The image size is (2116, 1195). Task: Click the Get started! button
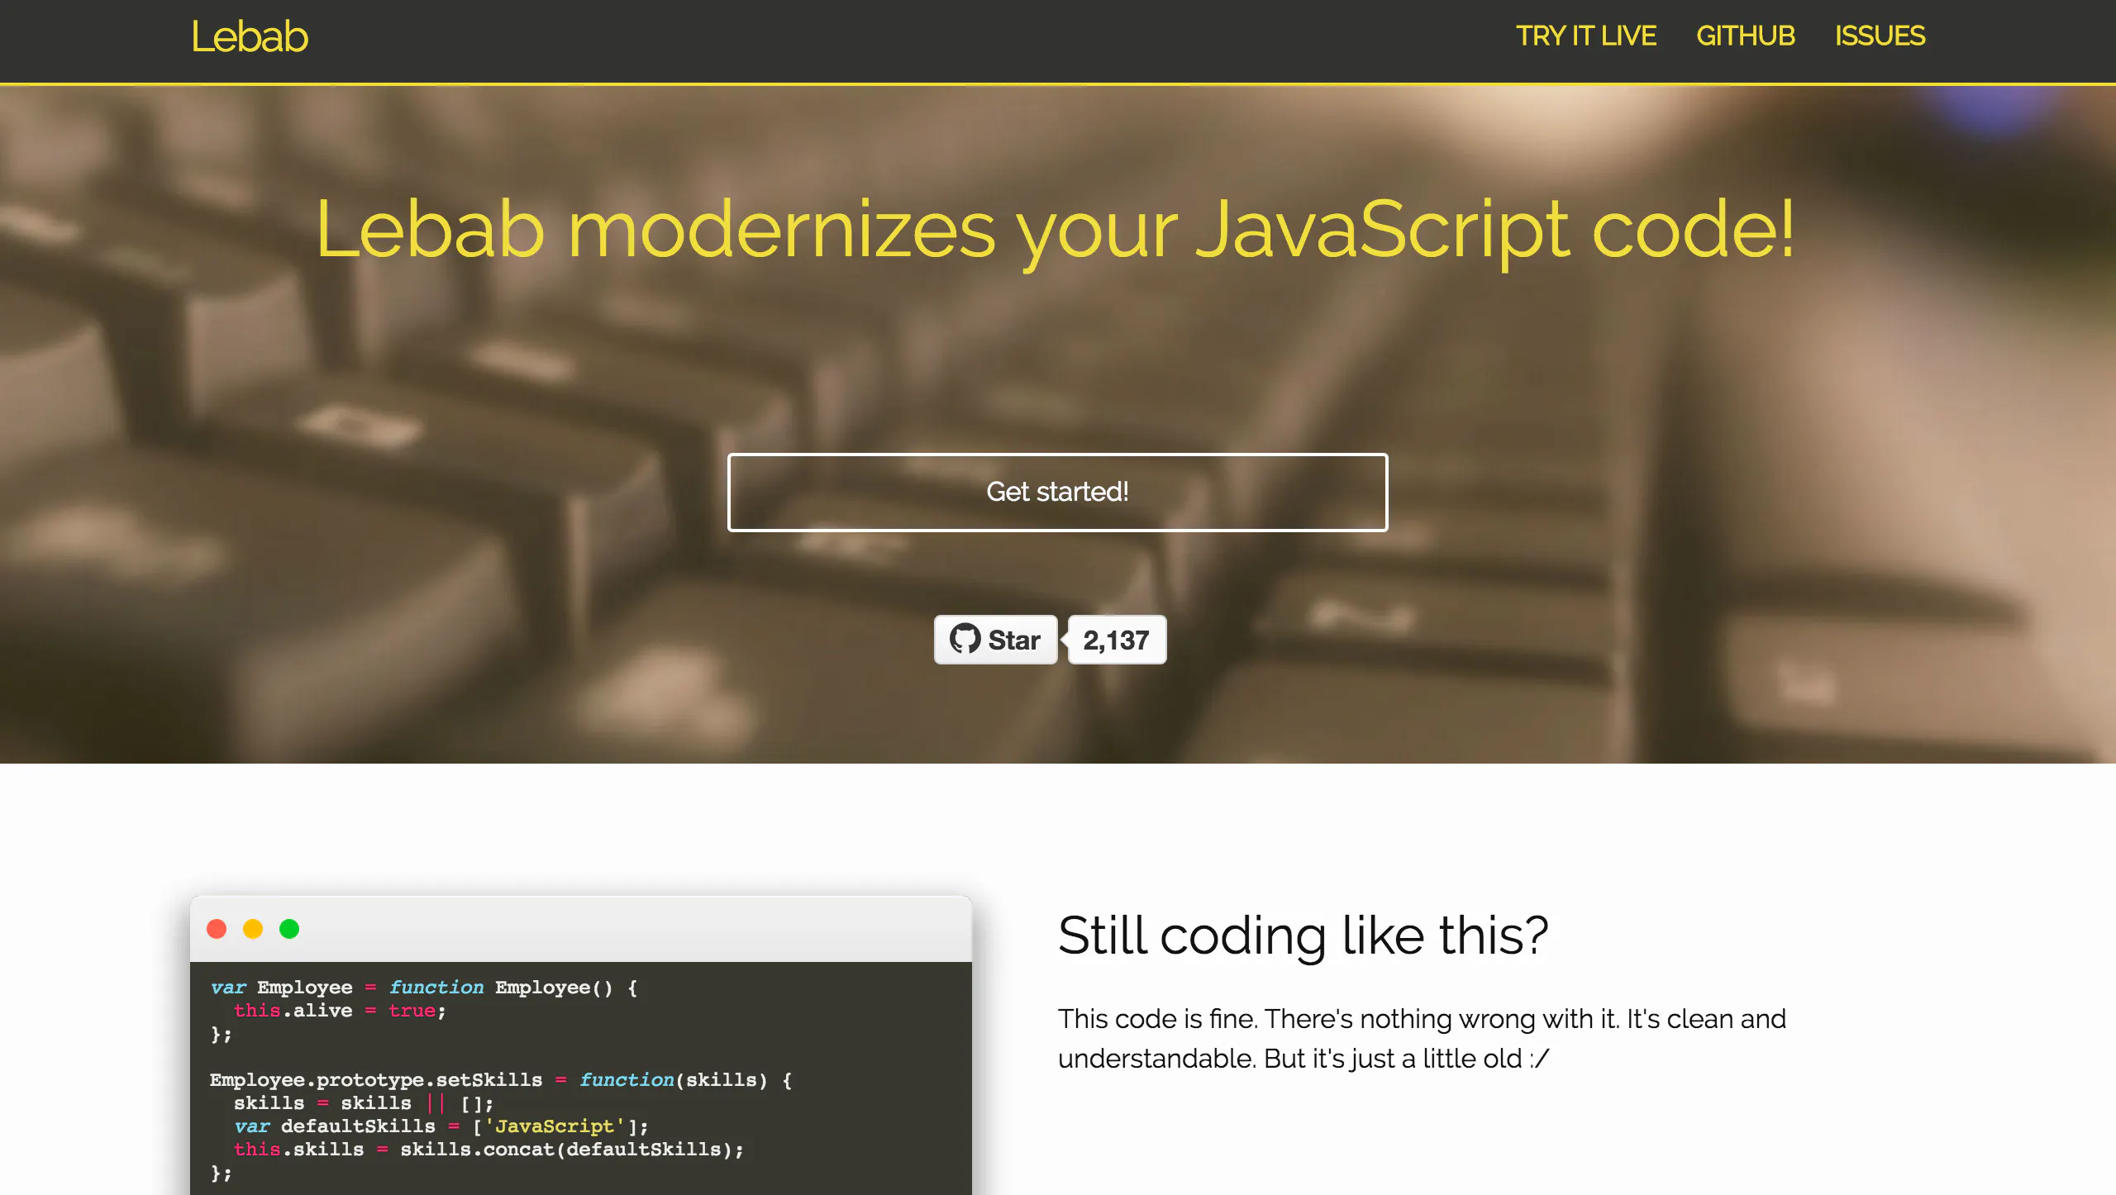(1057, 492)
